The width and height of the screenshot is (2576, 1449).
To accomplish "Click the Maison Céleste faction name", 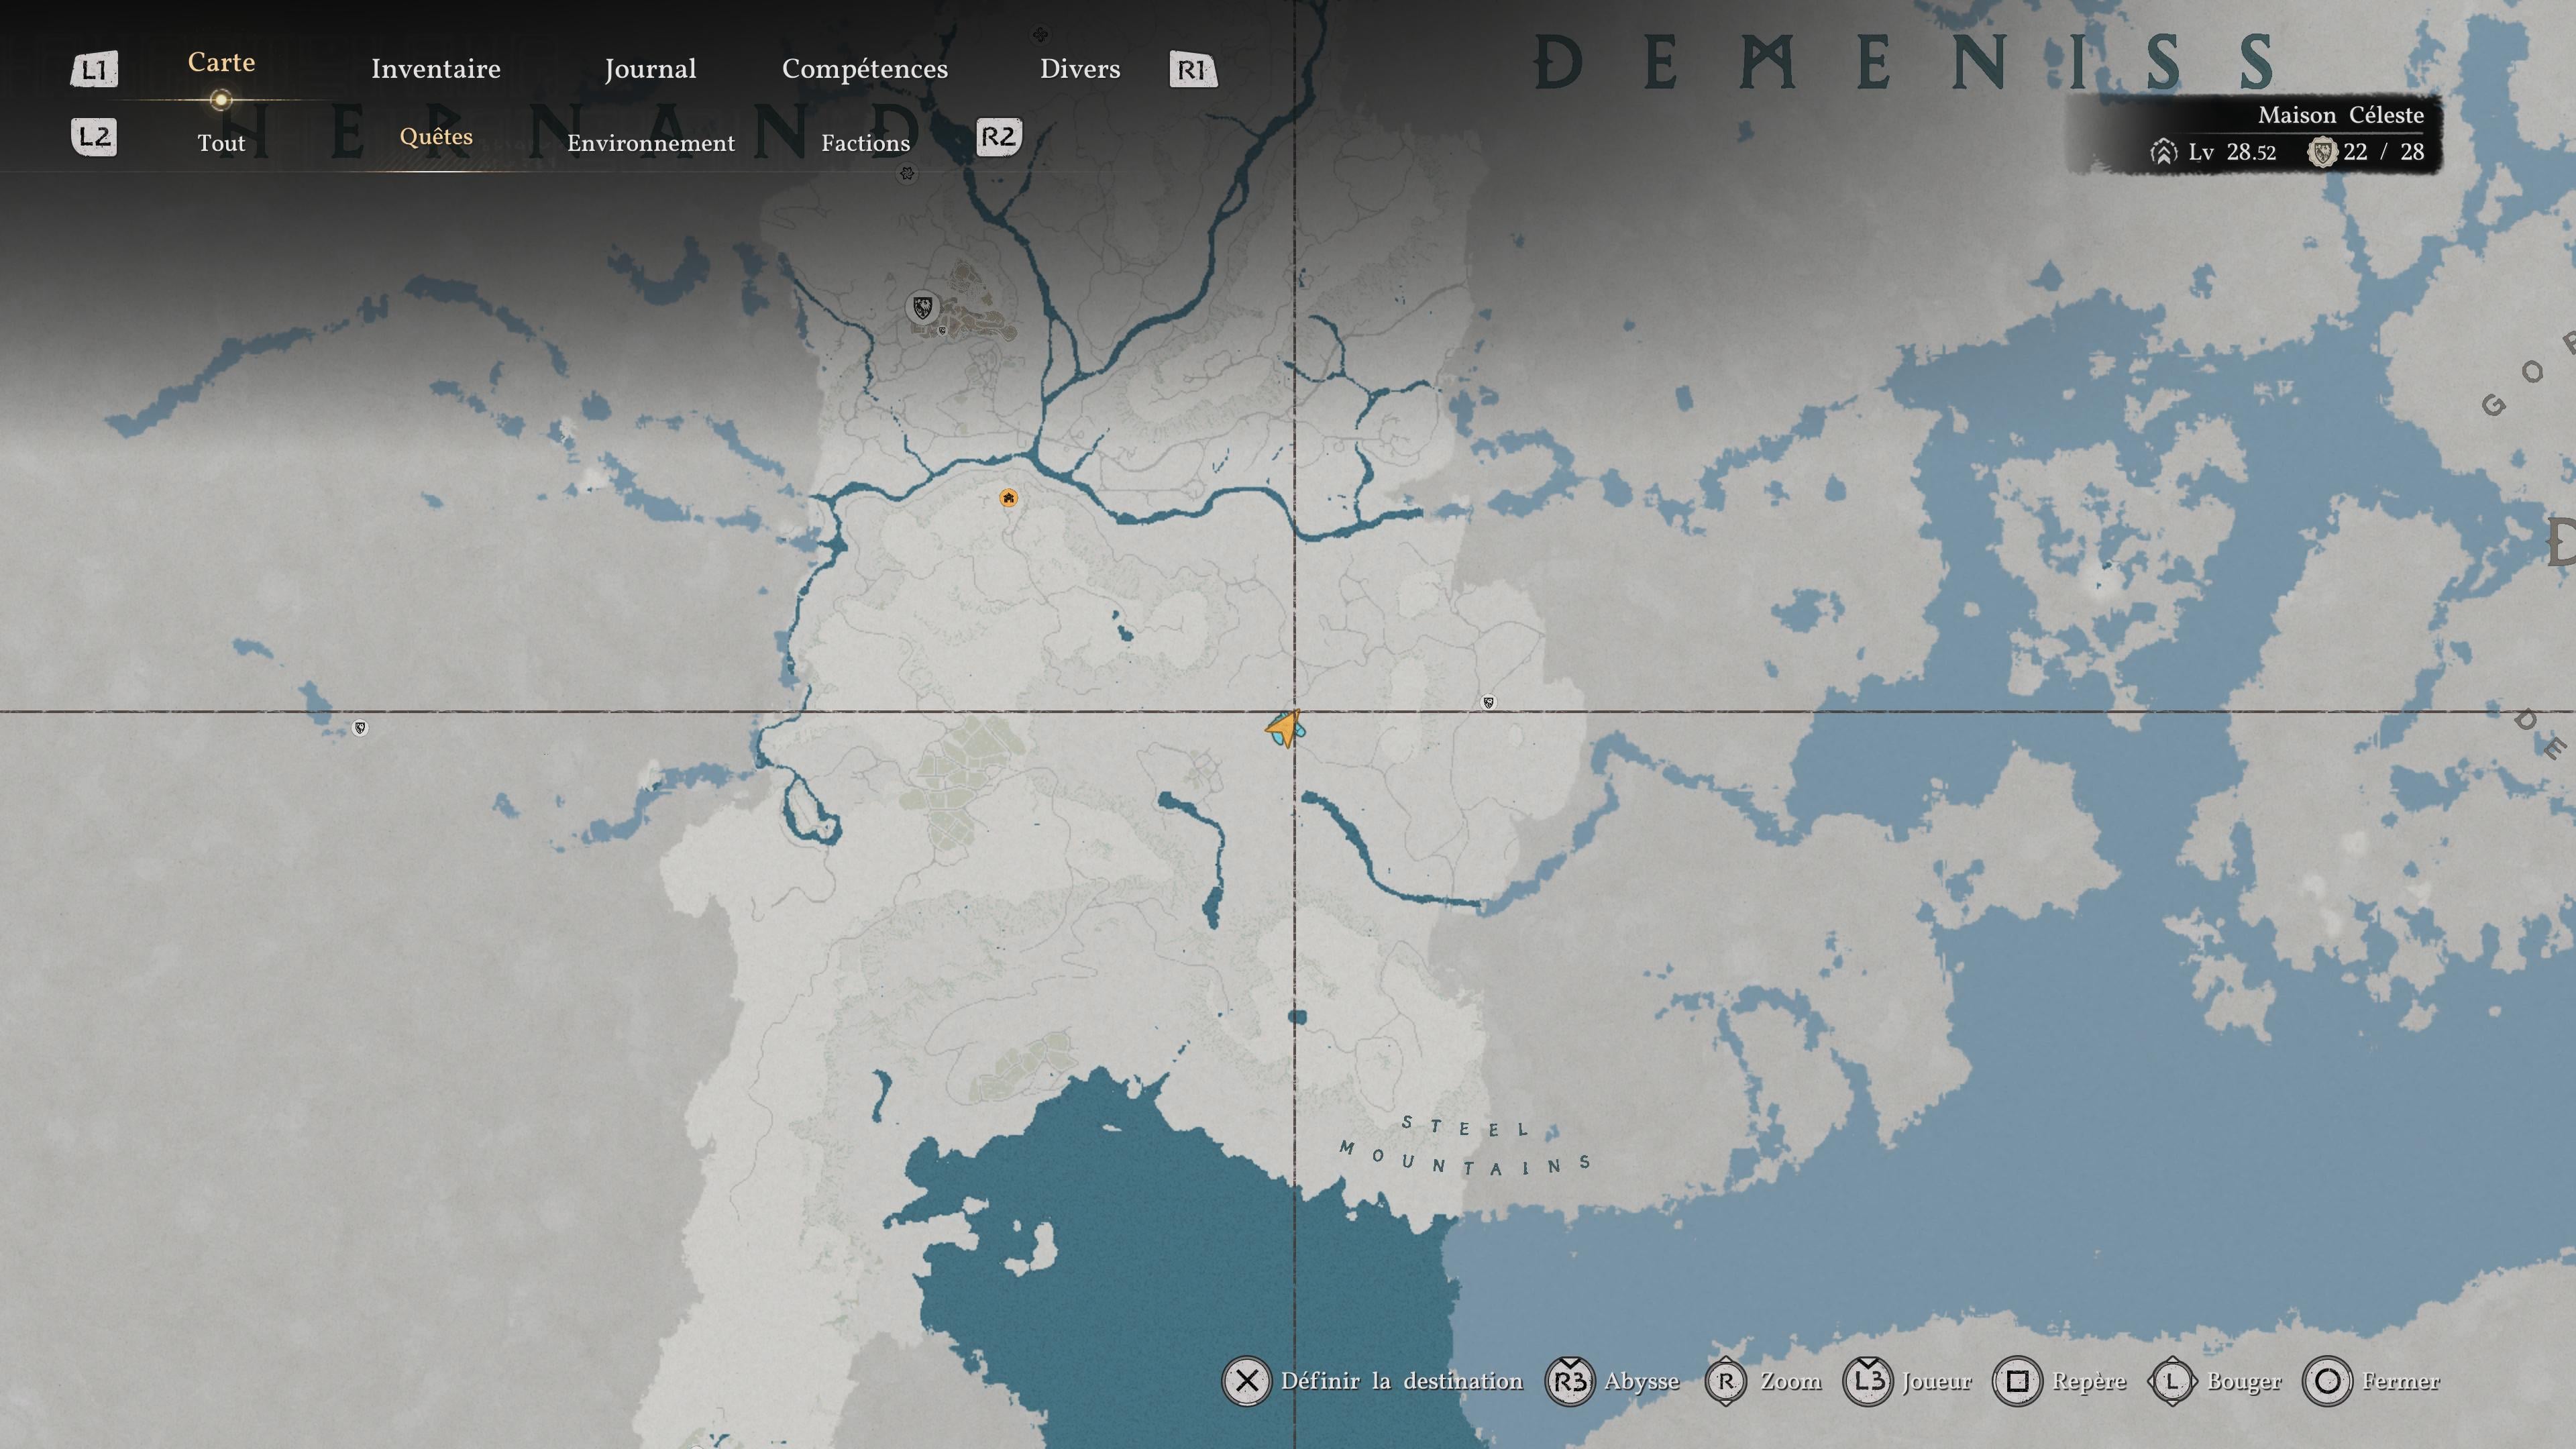I will (2341, 115).
